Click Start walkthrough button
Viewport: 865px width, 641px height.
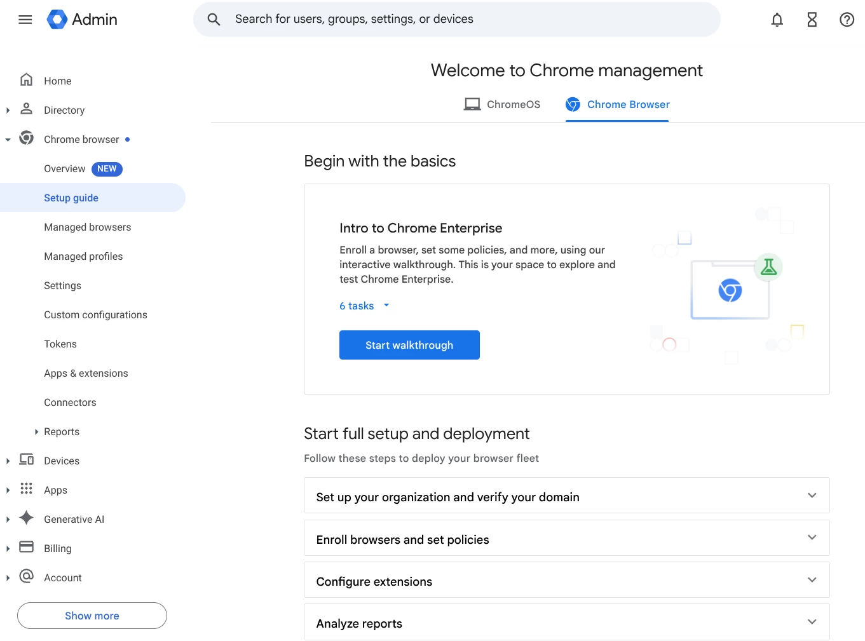tap(409, 345)
